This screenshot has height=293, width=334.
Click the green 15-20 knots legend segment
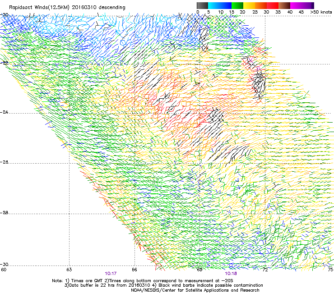pos(237,5)
